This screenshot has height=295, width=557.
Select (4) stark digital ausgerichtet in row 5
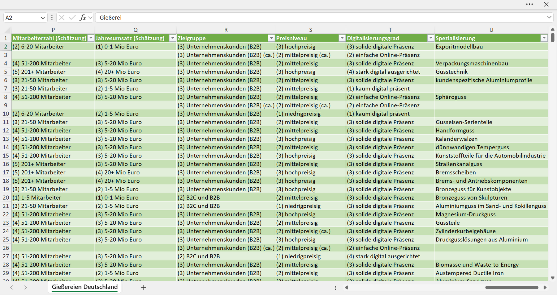click(390, 72)
